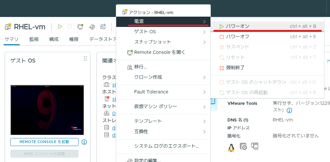Click the green power-on icon in toolbar
330x162 pixels.
tap(60, 27)
